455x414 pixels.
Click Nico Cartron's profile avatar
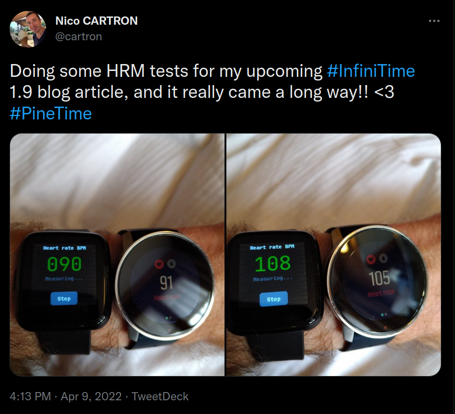point(28,29)
